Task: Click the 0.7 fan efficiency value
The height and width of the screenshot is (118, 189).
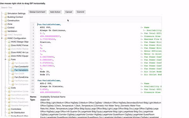Action: click(x=42, y=33)
